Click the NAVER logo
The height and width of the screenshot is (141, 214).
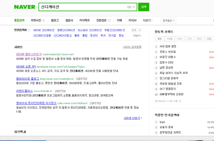[25, 7]
